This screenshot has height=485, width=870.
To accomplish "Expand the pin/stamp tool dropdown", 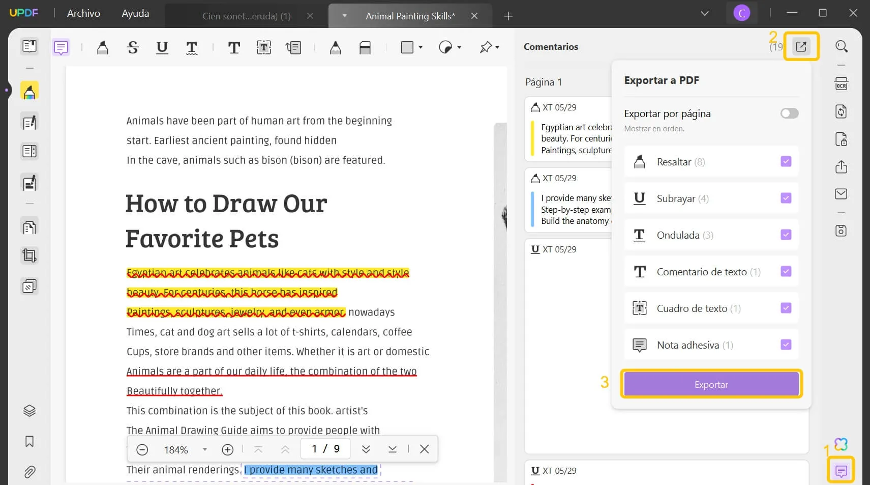I will 497,47.
